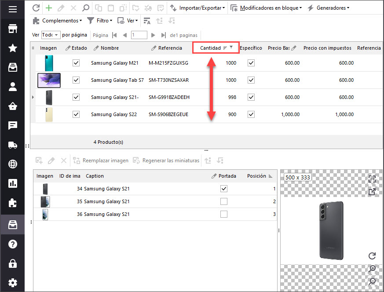Open the Generadores dropdown

click(x=329, y=8)
